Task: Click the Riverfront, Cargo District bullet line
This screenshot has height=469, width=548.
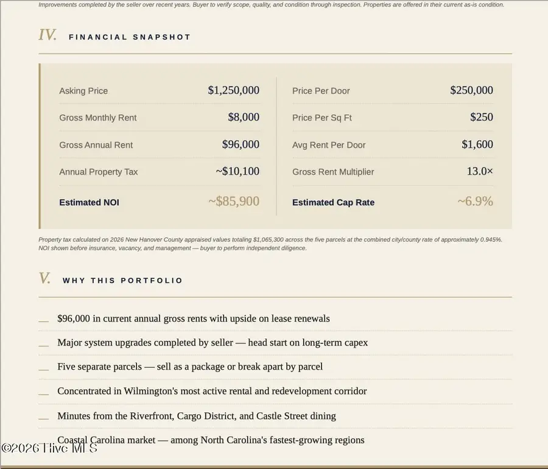Action: tap(197, 416)
